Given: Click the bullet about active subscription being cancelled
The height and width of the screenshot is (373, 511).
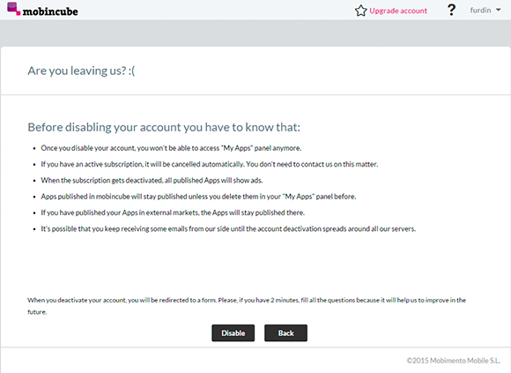Looking at the screenshot, I should click(209, 164).
